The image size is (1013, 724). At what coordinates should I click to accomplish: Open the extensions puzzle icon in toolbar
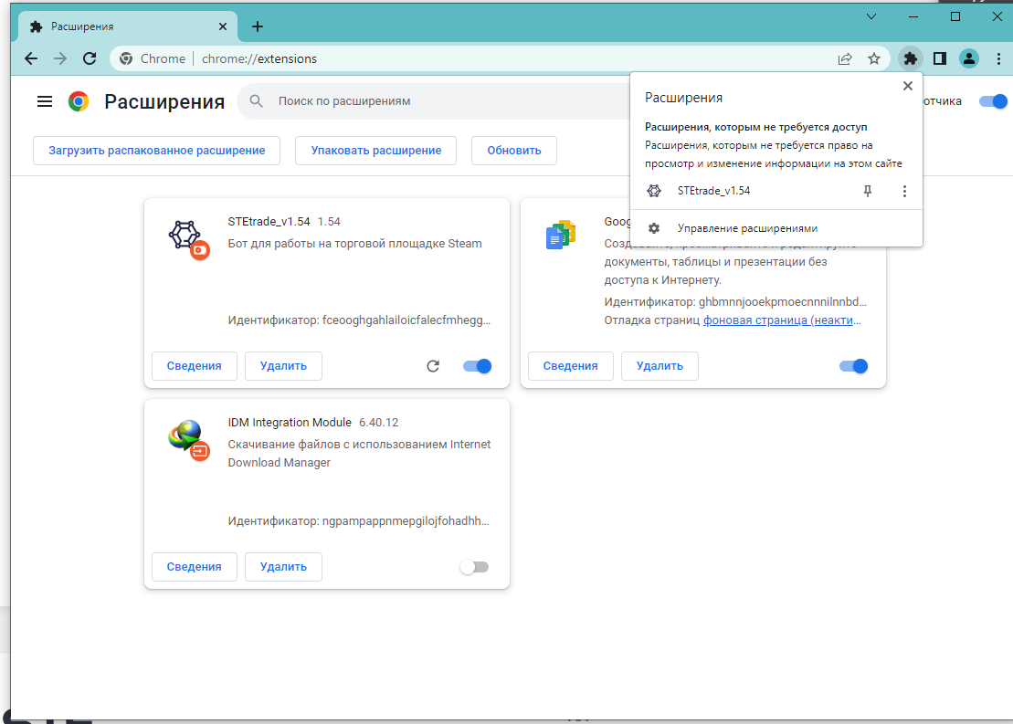tap(911, 58)
